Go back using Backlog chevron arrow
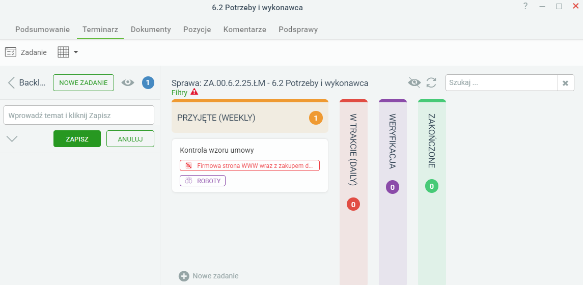The width and height of the screenshot is (583, 285). 12,83
